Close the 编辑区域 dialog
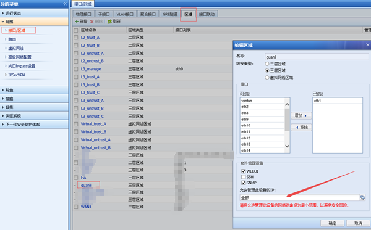The height and width of the screenshot is (230, 371). coord(367,44)
